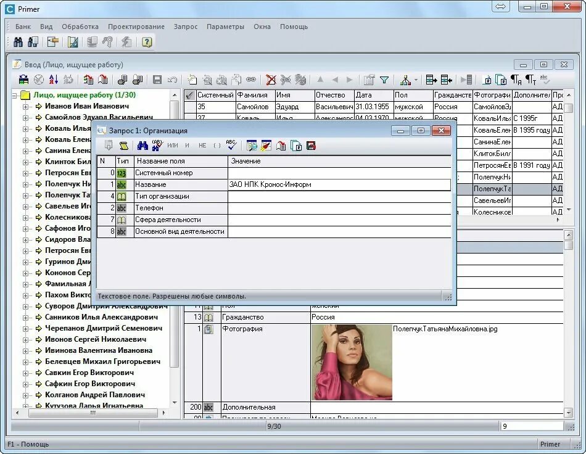
Task: Expand tree node Белевцев Михаил Григорьевич
Action: point(25,361)
